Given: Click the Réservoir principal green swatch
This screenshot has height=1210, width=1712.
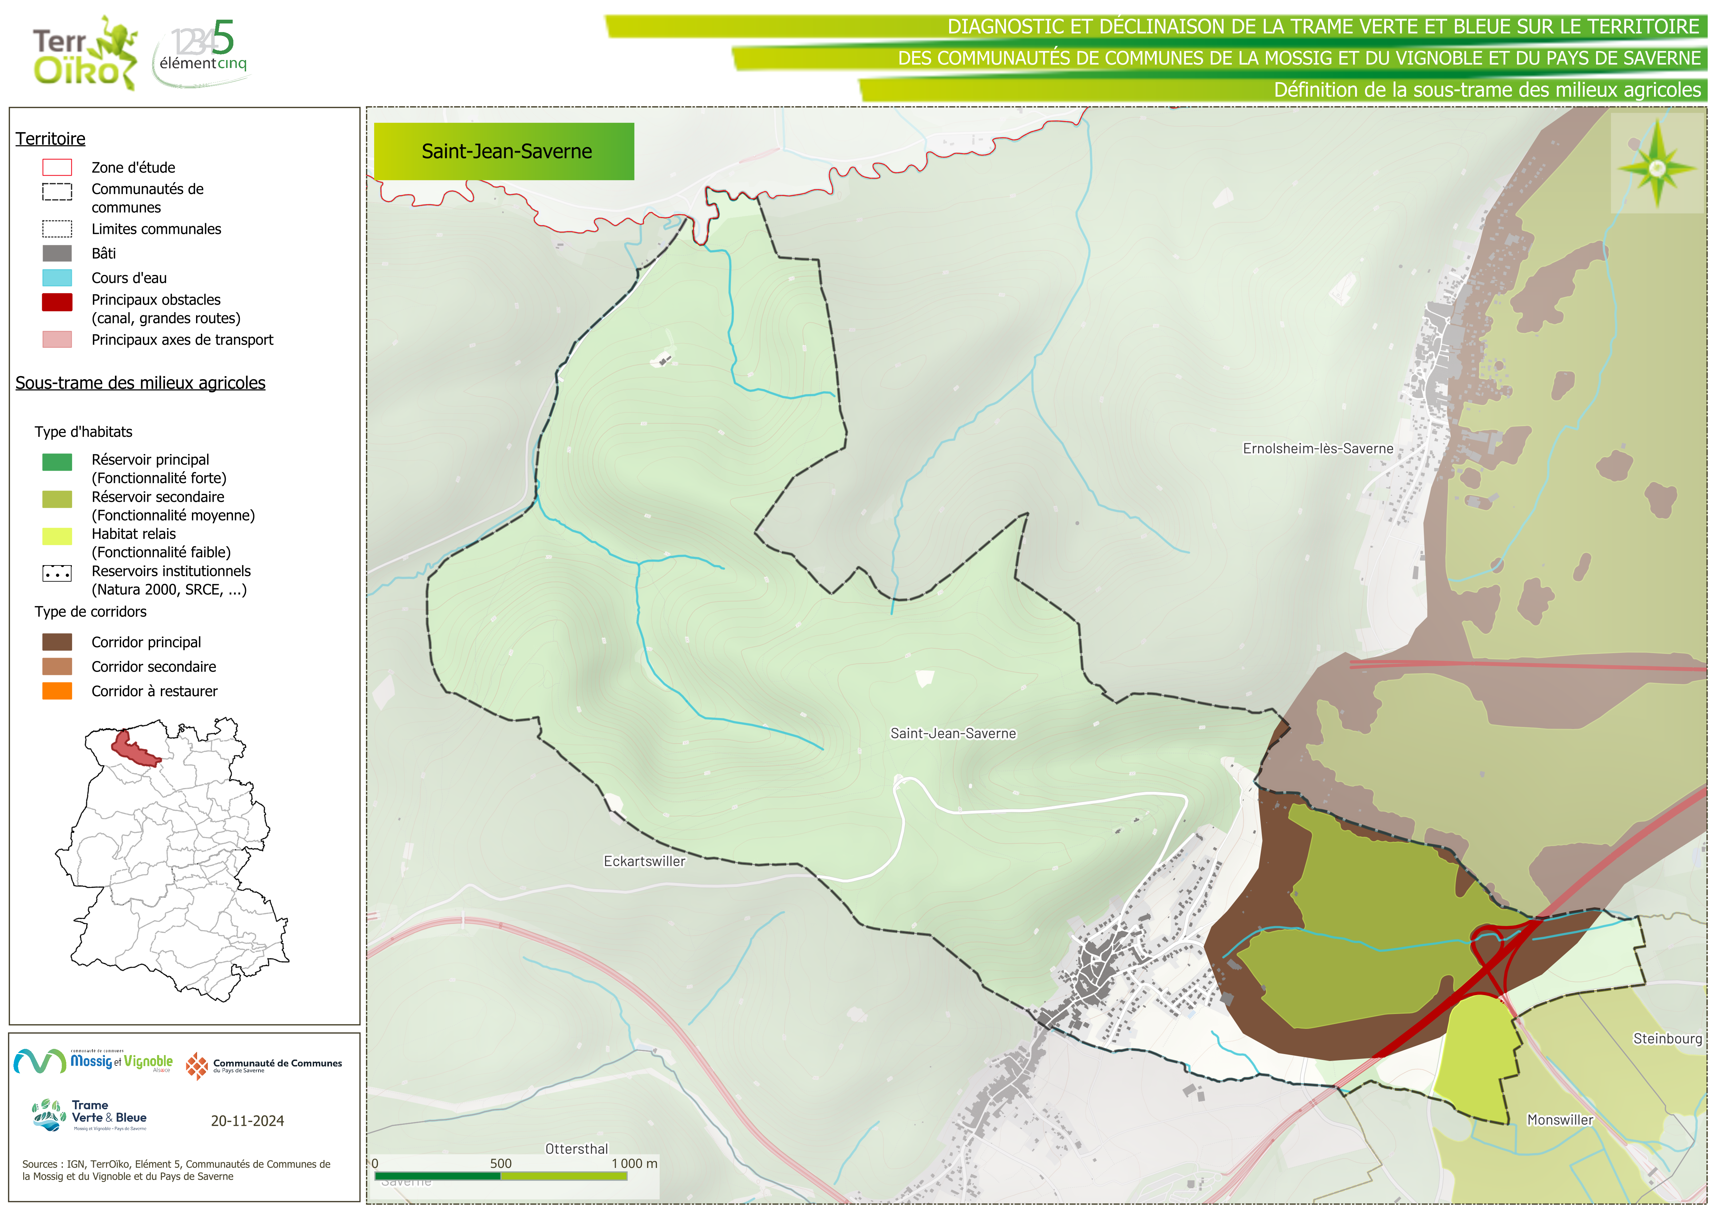Looking at the screenshot, I should coord(57,462).
